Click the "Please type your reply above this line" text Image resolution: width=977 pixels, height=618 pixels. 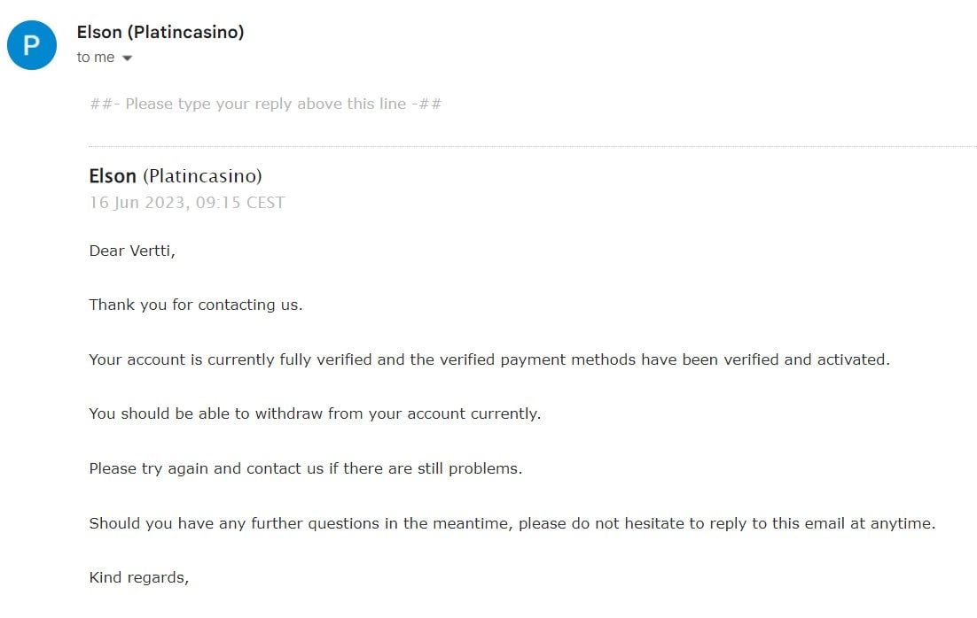[x=265, y=104]
